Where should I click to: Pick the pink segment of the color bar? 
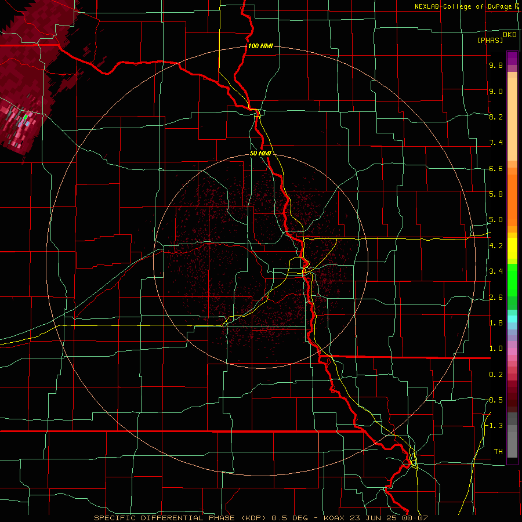[512, 351]
